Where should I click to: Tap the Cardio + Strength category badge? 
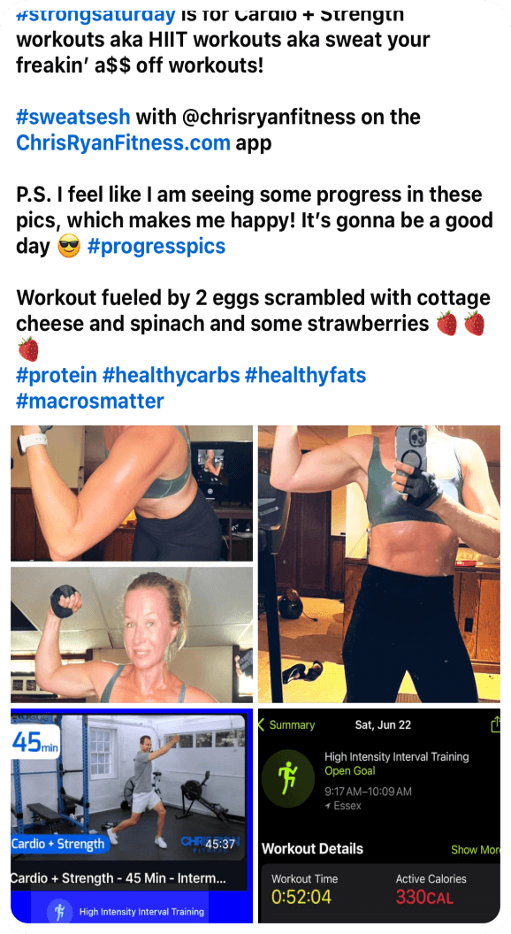point(59,844)
